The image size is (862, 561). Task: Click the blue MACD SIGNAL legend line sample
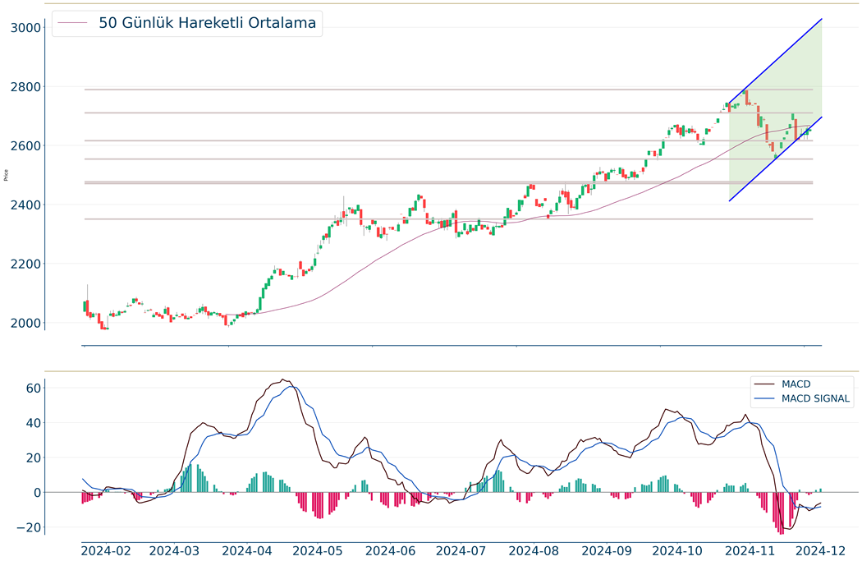(764, 399)
